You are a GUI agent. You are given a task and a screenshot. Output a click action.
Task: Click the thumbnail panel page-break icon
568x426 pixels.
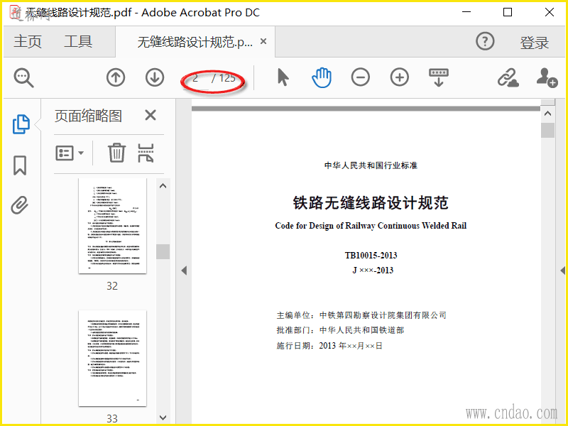coord(146,153)
